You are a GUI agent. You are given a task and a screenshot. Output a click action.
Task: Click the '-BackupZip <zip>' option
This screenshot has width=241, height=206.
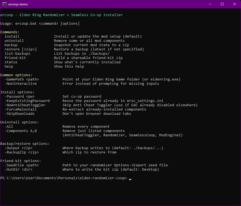pyautogui.click(x=22, y=153)
